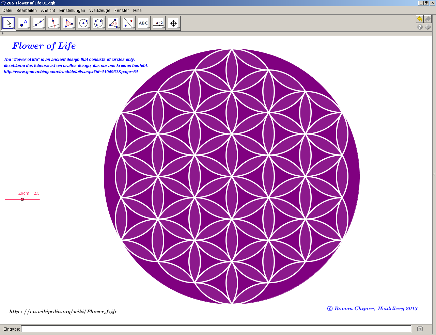Screen dimensions: 436x335
Task: Select the Move arrow tool
Action: (x=9, y=23)
